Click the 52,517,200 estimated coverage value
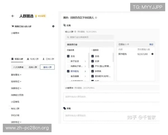Image resolution: width=168 pixels, height=135 pixels. pyautogui.click(x=143, y=54)
